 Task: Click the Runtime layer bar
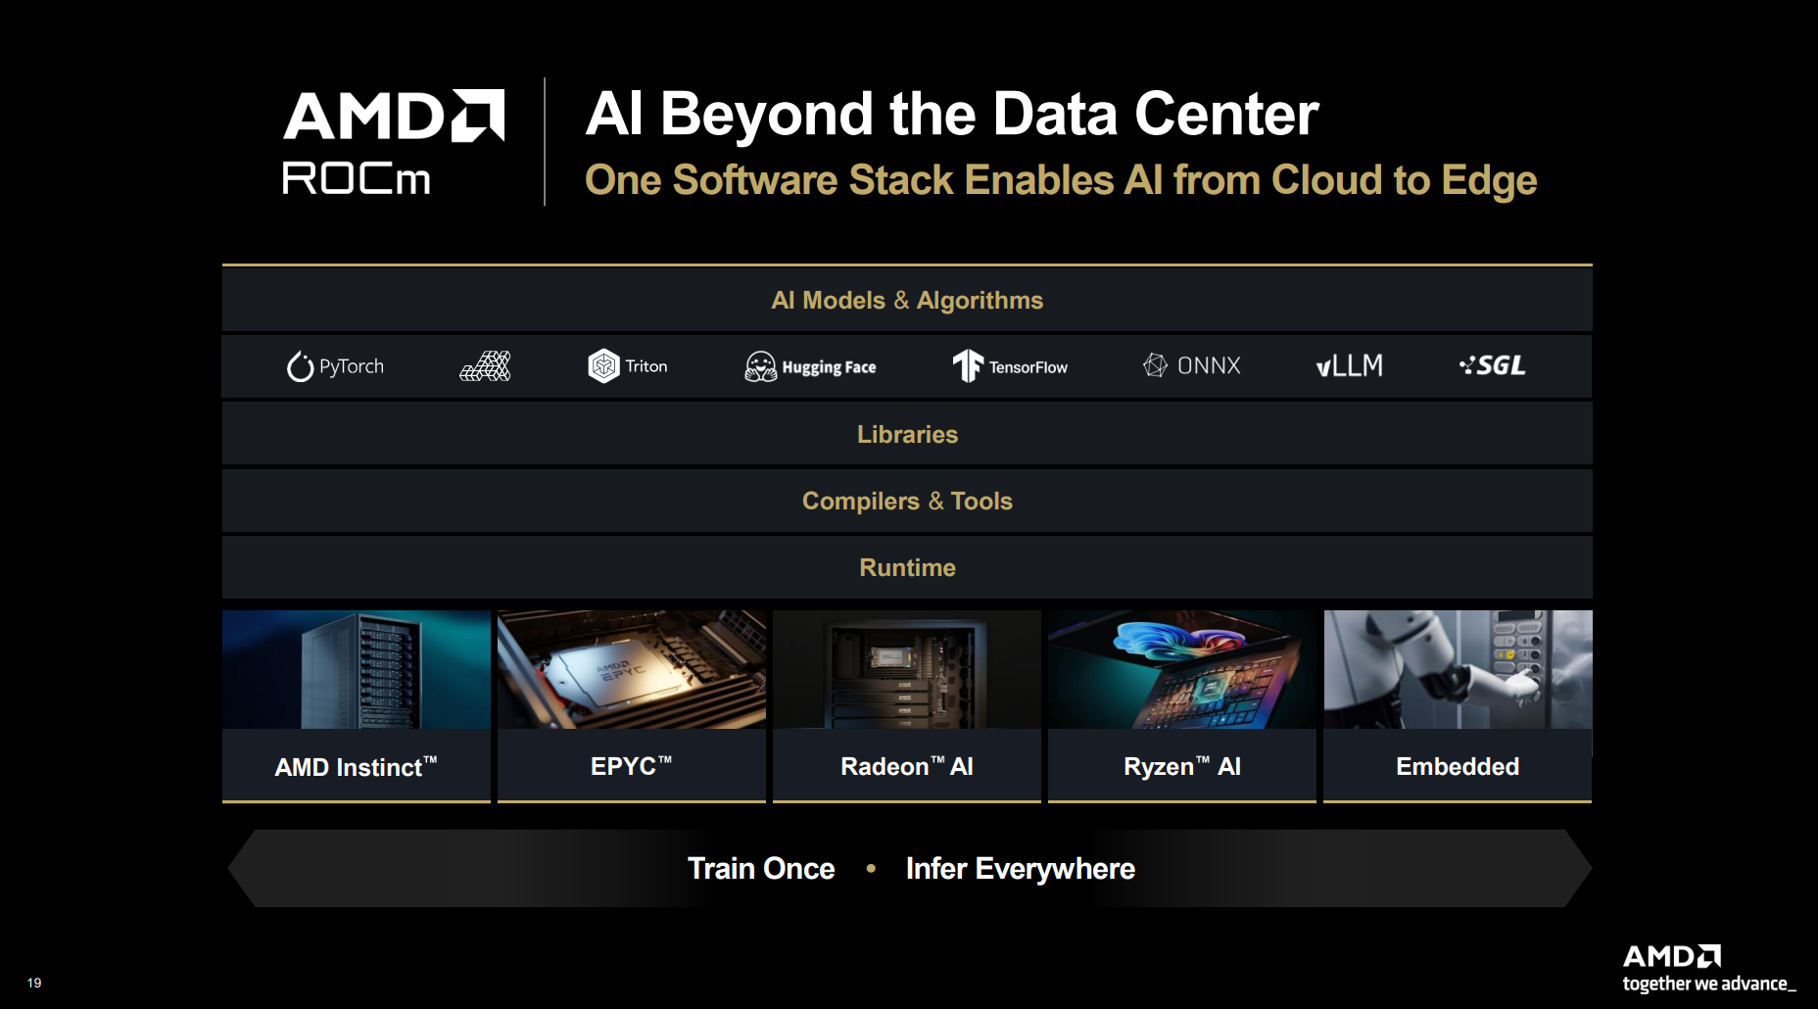click(x=907, y=568)
